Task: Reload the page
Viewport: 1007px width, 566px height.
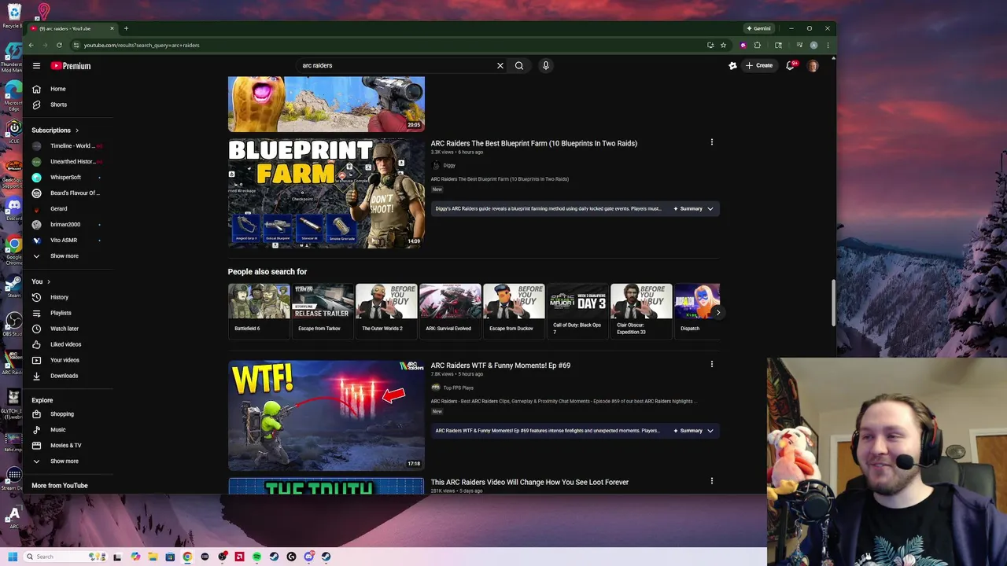Action: pyautogui.click(x=59, y=46)
